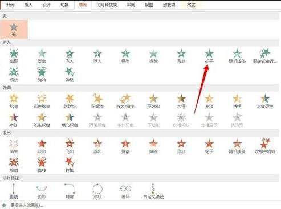This screenshot has width=281, height=209.
Task: Switch to the 插入 ribbon tab
Action: pos(28,5)
